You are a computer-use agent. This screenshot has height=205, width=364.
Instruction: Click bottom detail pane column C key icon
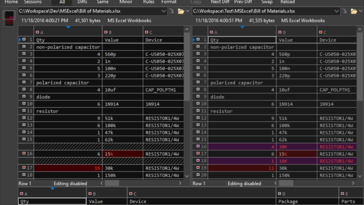click(x=131, y=194)
